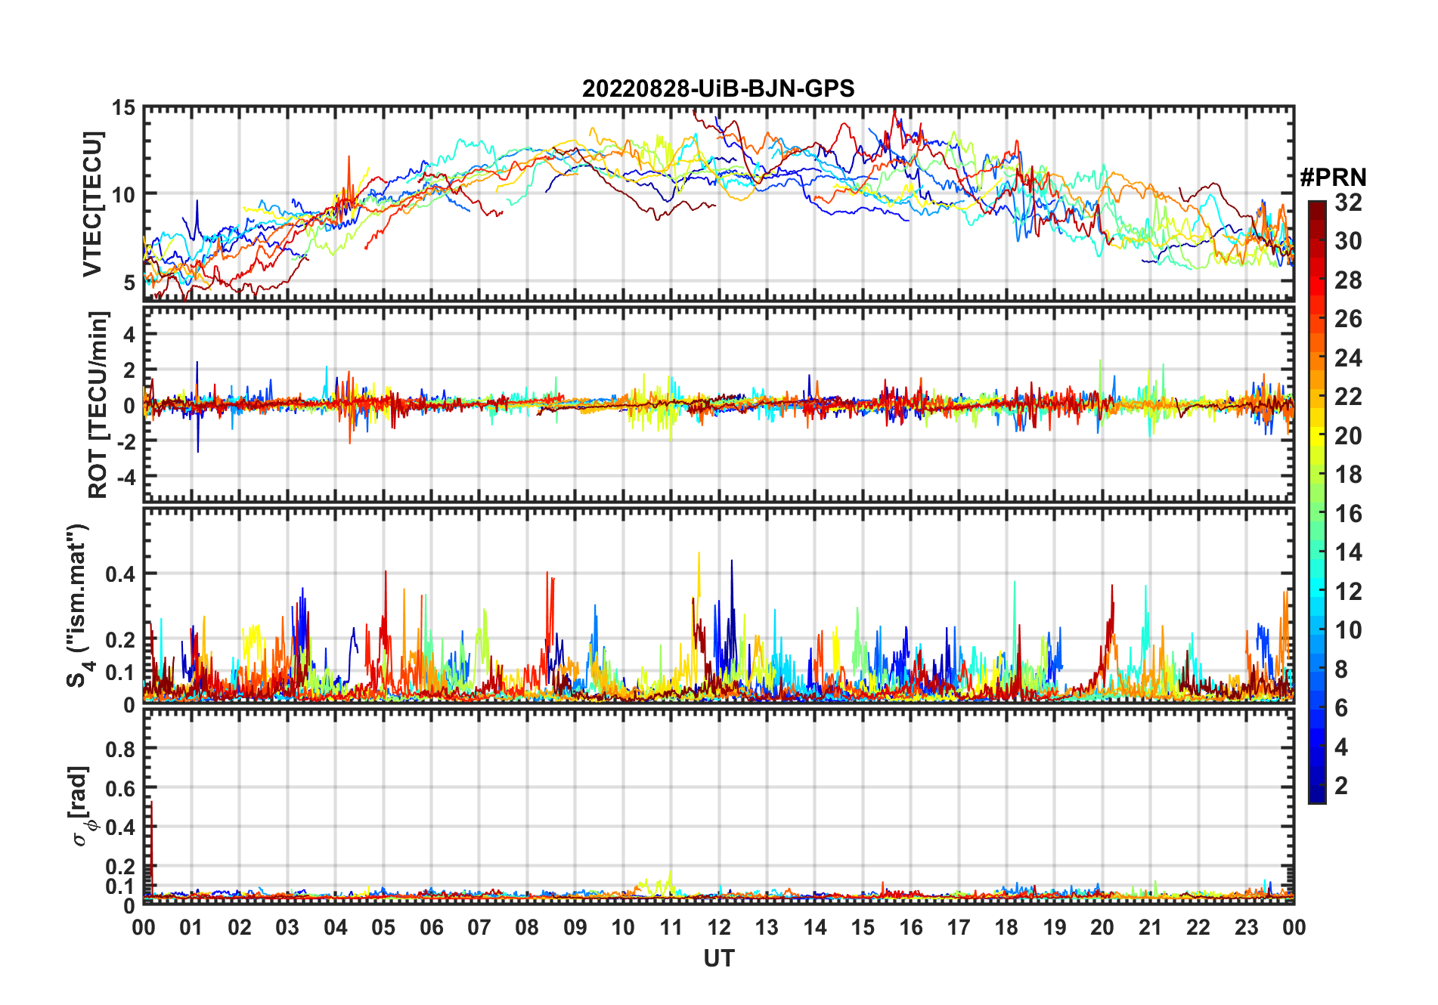1438x1005 pixels.
Task: Click the sigma phi y-axis value 0.8
Action: tap(120, 749)
